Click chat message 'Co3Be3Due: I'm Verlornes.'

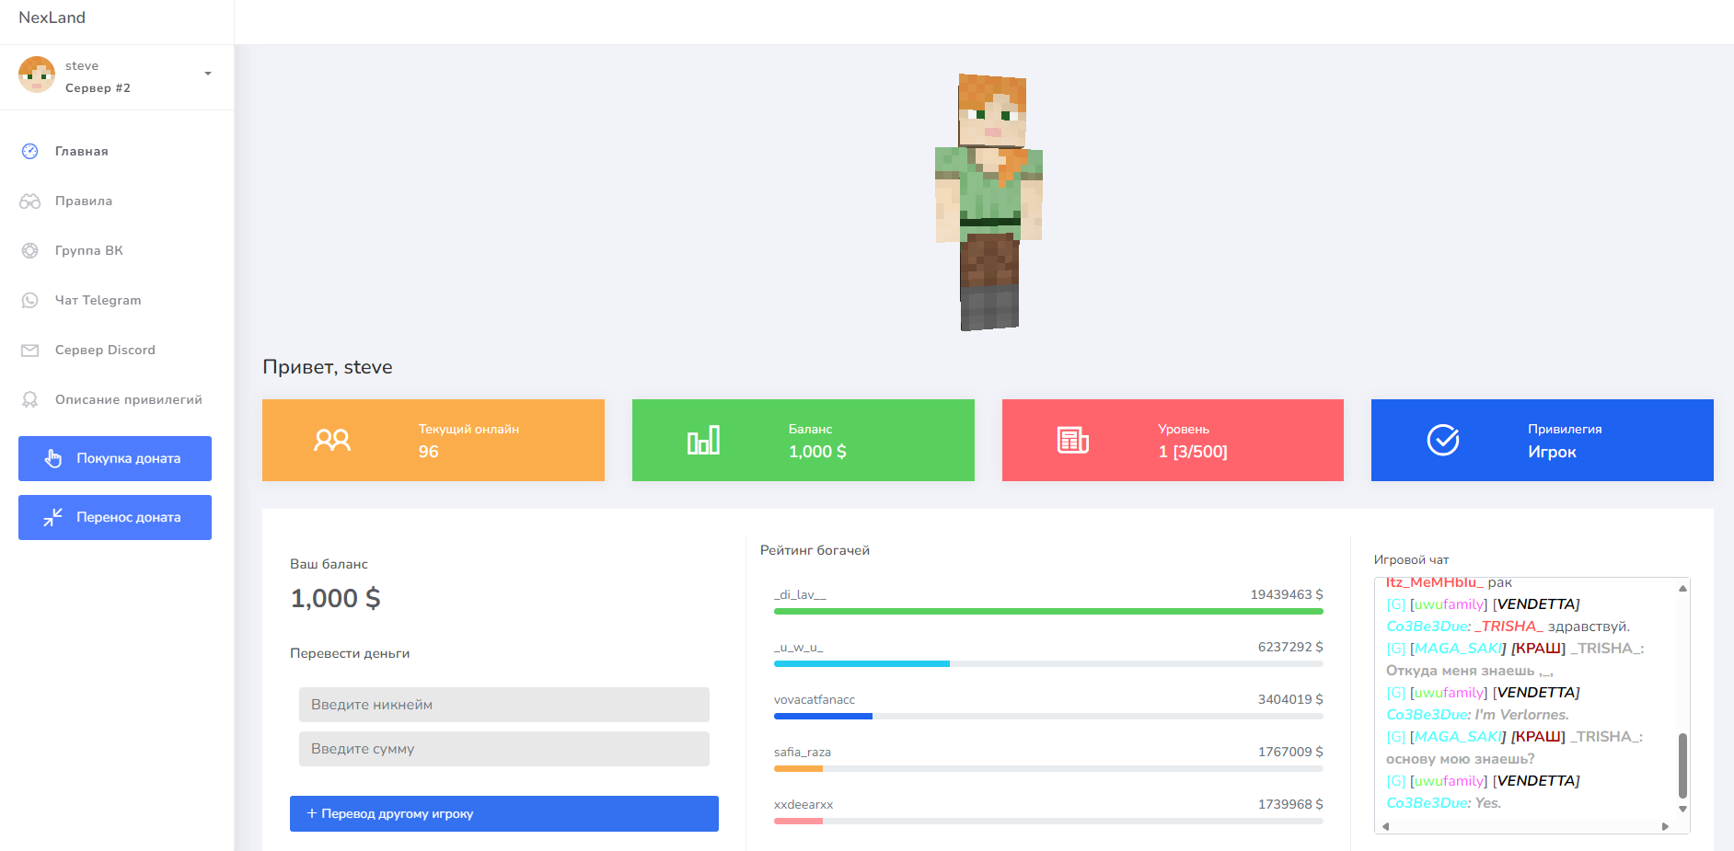[x=1477, y=715]
